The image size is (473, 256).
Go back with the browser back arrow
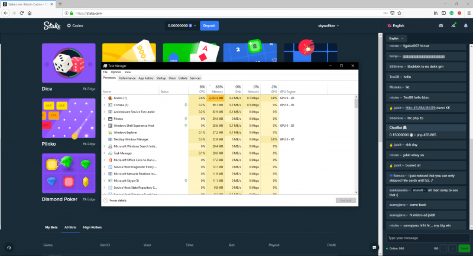click(6, 13)
